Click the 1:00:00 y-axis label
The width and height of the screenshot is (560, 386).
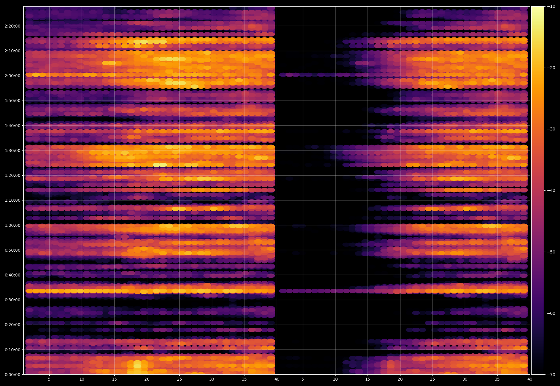13,225
